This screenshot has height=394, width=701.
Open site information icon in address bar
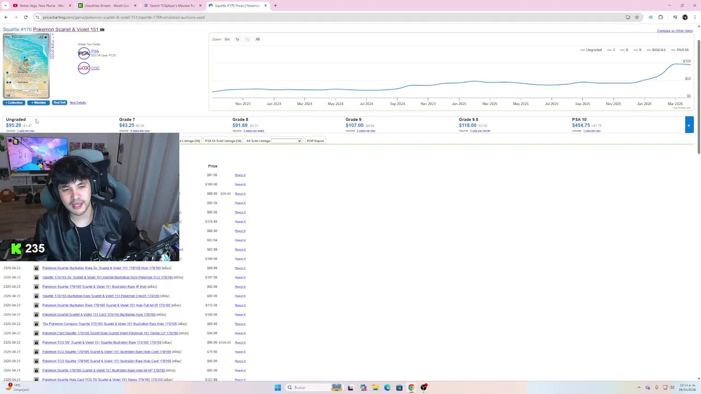pos(37,17)
